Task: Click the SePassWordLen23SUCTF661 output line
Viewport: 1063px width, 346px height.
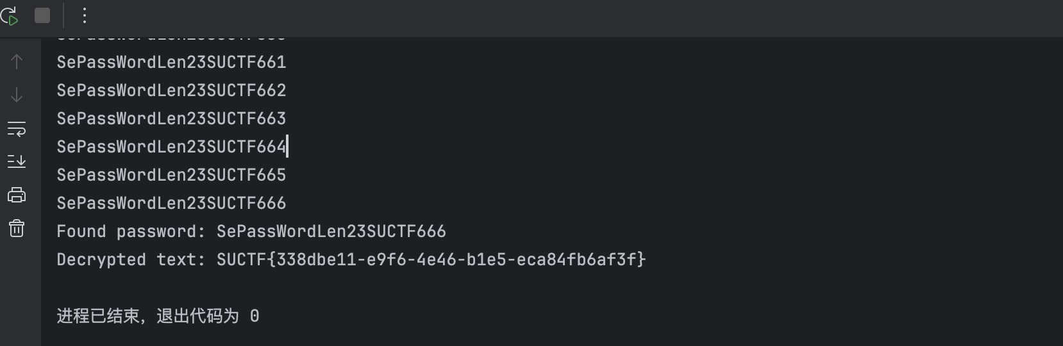Action: pos(171,62)
